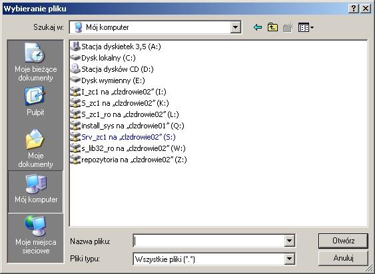Expand the Pliki typu dropdown arrow
The width and height of the screenshot is (375, 274).
pyautogui.click(x=289, y=259)
